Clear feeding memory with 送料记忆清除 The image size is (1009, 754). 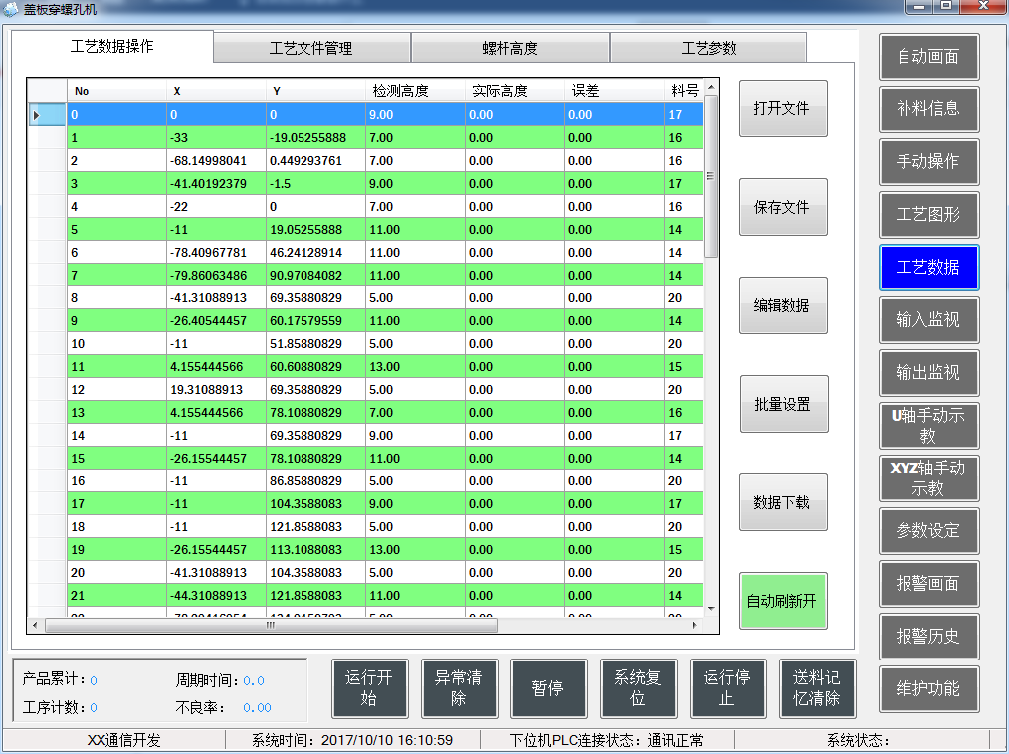pos(817,688)
